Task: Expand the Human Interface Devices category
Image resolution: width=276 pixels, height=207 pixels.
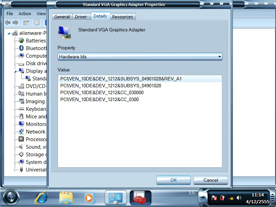Action: point(15,94)
